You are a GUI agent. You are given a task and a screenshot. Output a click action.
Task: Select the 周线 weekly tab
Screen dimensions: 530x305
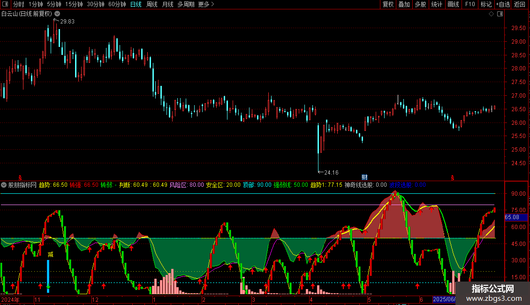[152, 4]
